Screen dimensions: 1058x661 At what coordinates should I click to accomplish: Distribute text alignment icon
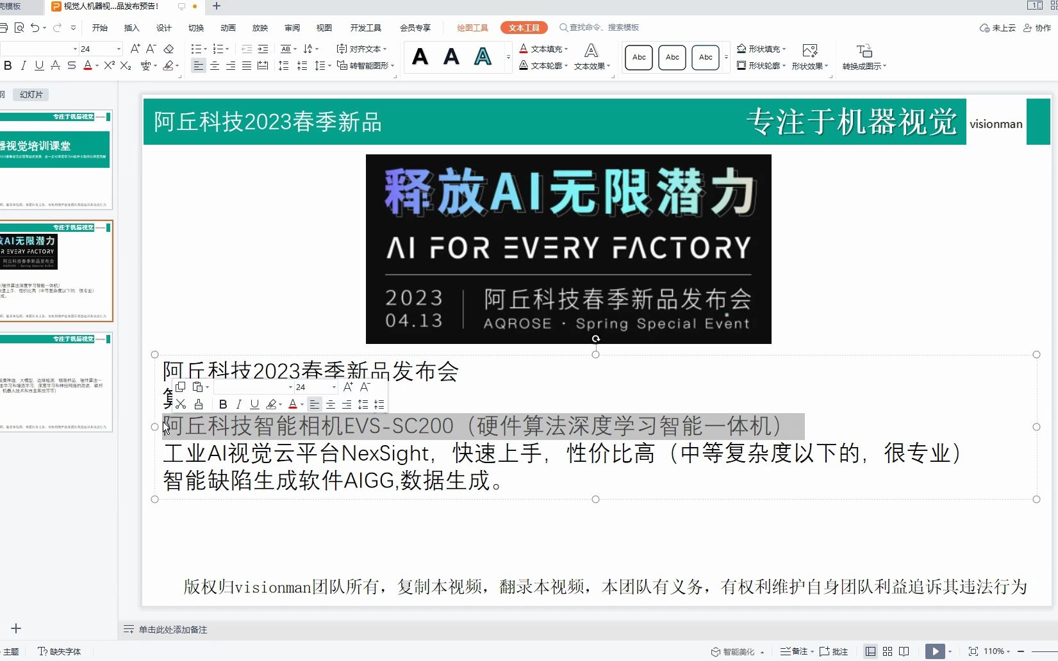coord(263,65)
